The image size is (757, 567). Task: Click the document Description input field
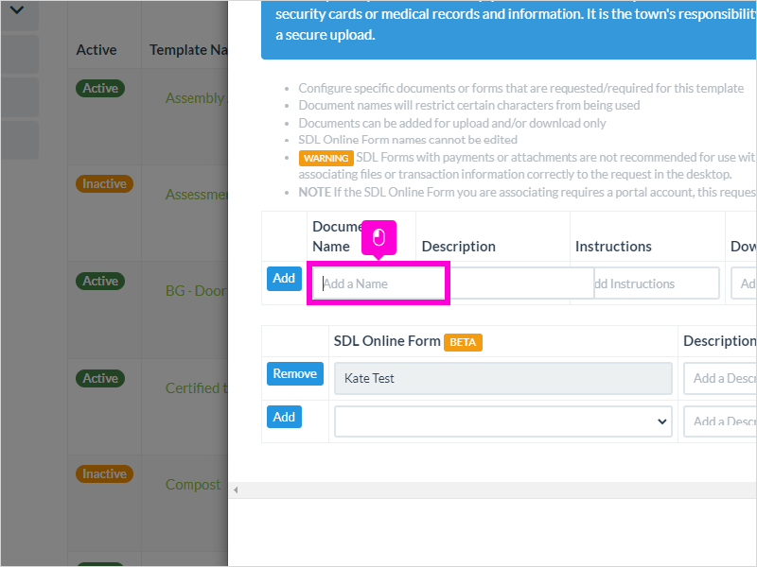coord(519,283)
